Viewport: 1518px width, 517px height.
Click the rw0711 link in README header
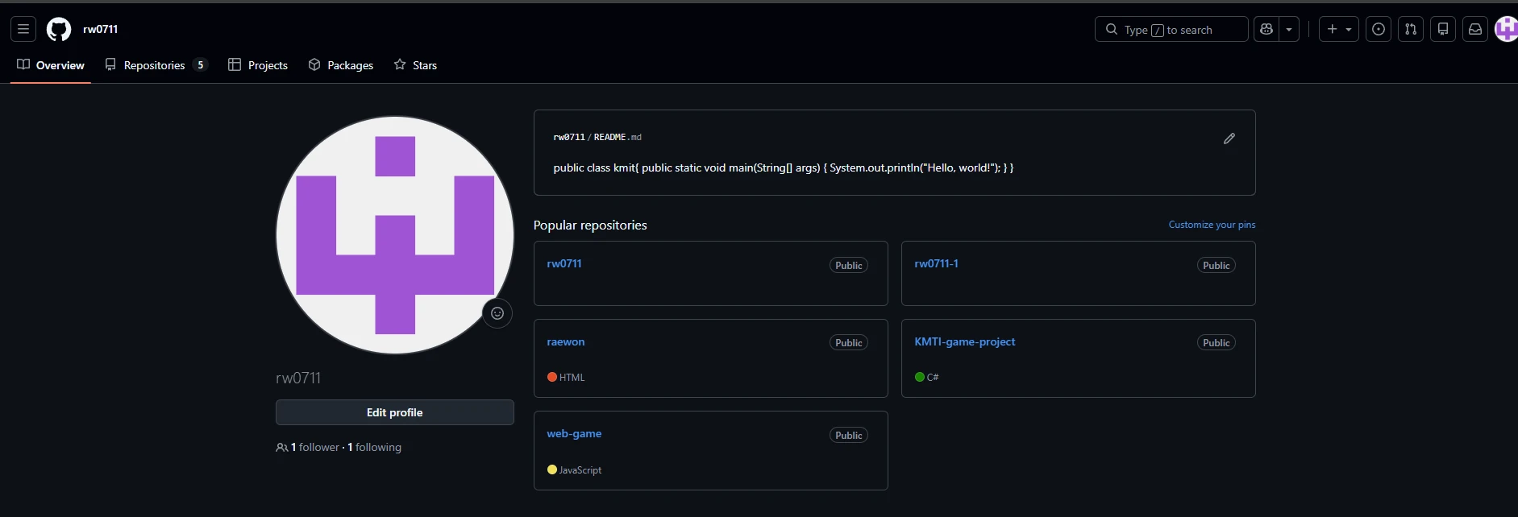[569, 138]
